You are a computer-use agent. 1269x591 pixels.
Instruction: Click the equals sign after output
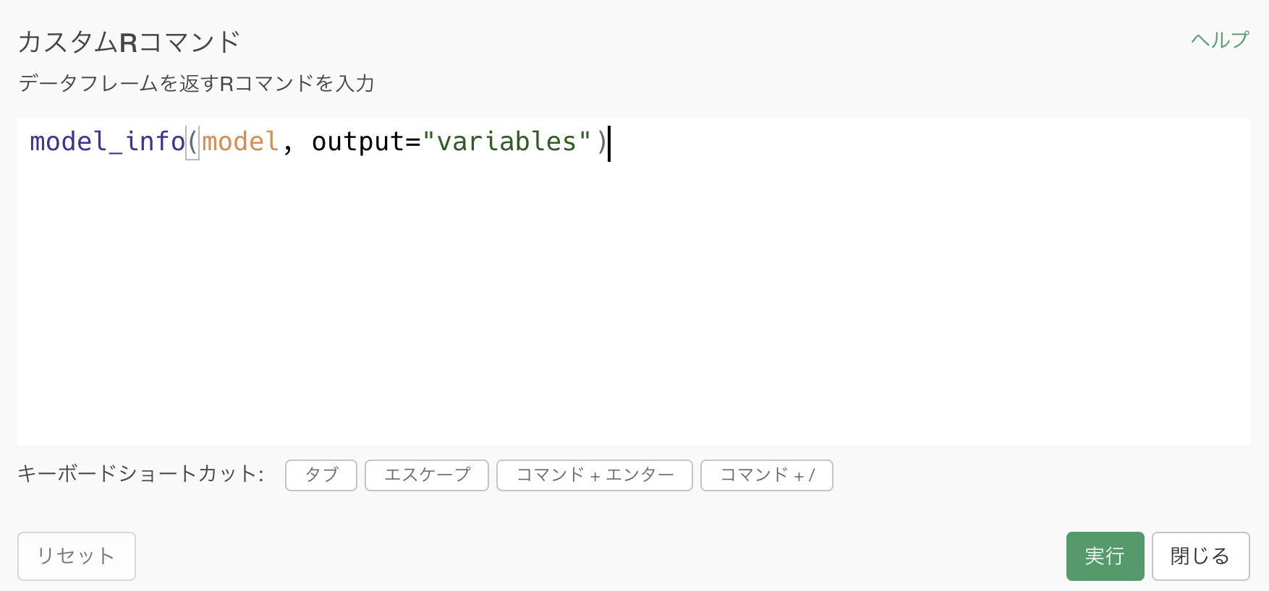413,142
